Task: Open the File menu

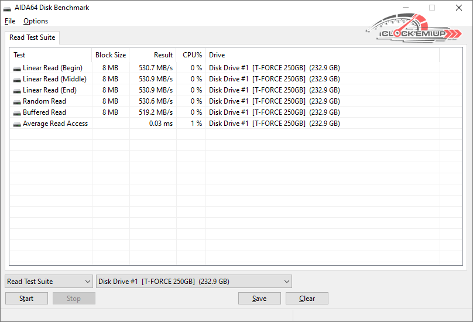Action: (x=9, y=21)
